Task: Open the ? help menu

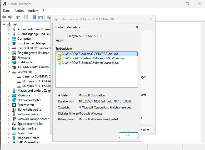Action: (x=43, y=11)
